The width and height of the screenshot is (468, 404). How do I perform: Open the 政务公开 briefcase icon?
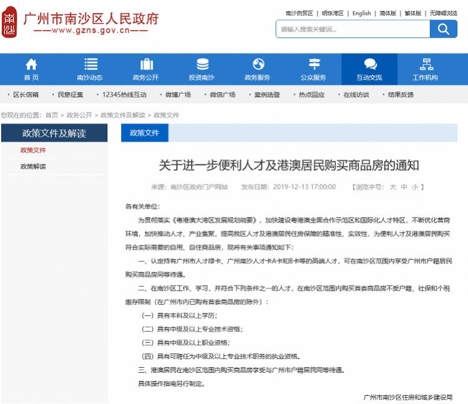(146, 64)
